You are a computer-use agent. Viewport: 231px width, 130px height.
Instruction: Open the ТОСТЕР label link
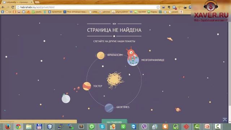coord(98,86)
